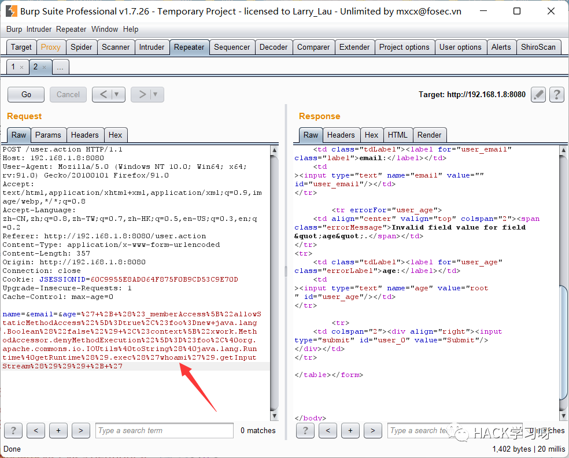Switch to the Target tab
The image size is (569, 458).
point(21,47)
